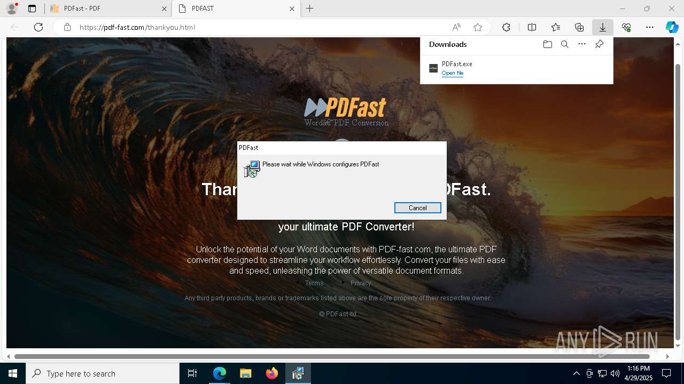
Task: Open the Favorites list icon
Action: pyautogui.click(x=556, y=27)
